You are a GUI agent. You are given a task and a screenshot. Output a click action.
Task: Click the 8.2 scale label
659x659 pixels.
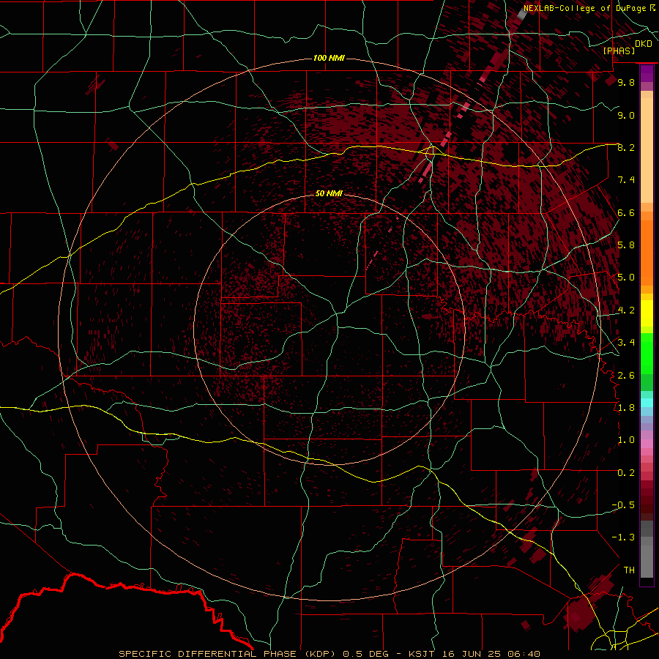[626, 147]
